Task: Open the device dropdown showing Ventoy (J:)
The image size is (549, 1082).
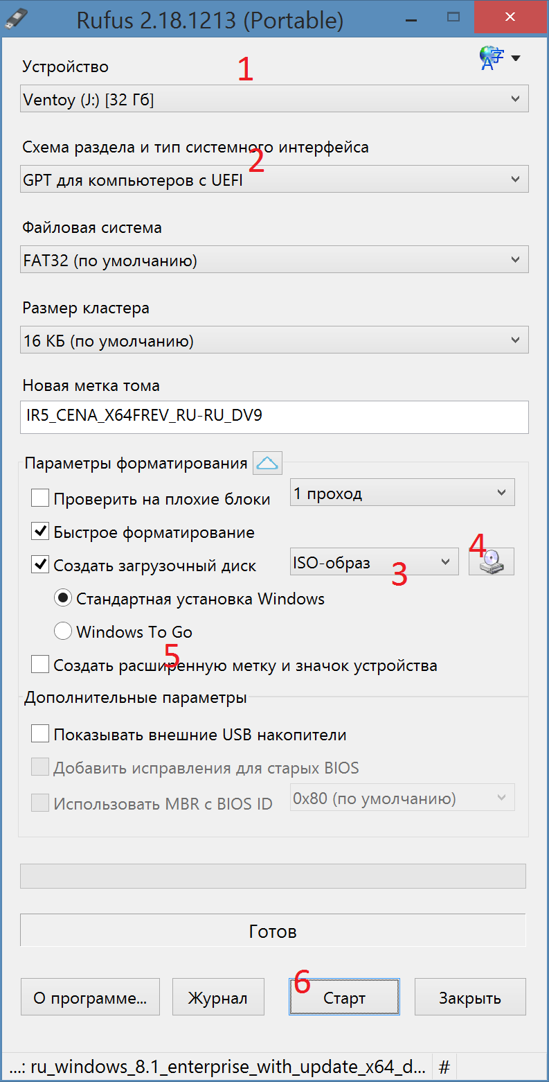Action: pyautogui.click(x=274, y=99)
